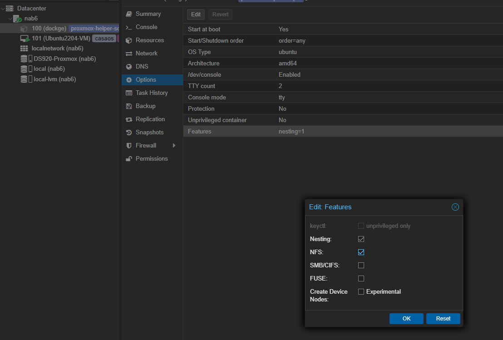Select the 101 (Ubuntu2204-VM) tree item
Screen dimensions: 503x340
[61, 39]
